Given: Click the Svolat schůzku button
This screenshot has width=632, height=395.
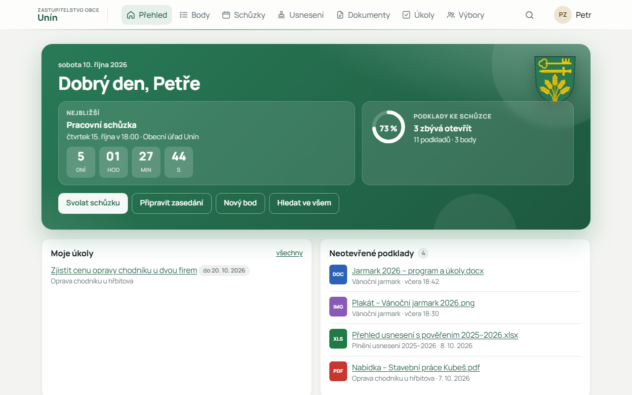Looking at the screenshot, I should point(93,203).
